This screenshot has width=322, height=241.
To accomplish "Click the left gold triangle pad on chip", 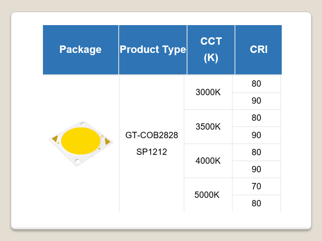I will click(x=56, y=139).
